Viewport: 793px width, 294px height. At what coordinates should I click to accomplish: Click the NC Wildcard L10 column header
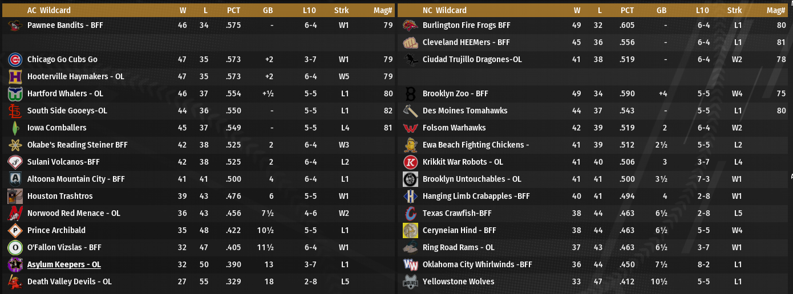702,10
